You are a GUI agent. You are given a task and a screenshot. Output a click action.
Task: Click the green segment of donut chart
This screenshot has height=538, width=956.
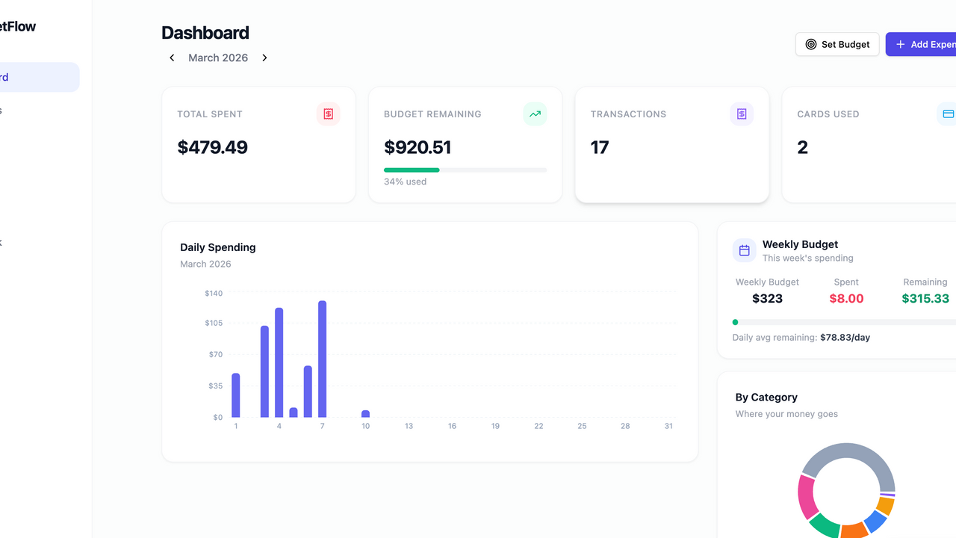pos(825,525)
